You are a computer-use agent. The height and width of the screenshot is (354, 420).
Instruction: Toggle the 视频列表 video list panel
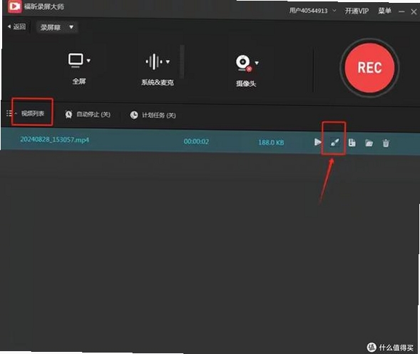(x=32, y=113)
